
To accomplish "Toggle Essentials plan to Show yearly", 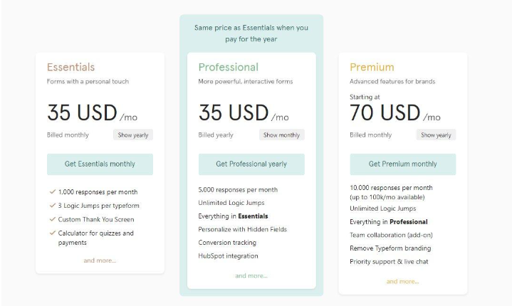I will [x=133, y=134].
